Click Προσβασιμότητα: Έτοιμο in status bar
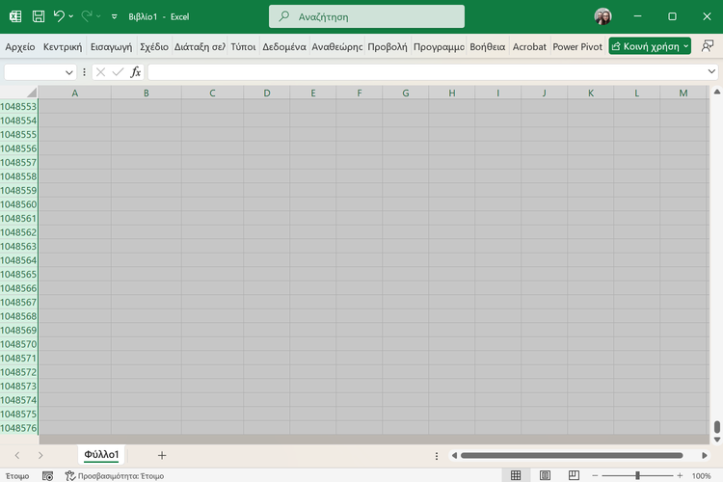This screenshot has width=723, height=482. pos(114,475)
